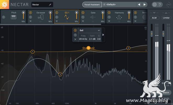Solo the De-esser module

click(x=30, y=17)
